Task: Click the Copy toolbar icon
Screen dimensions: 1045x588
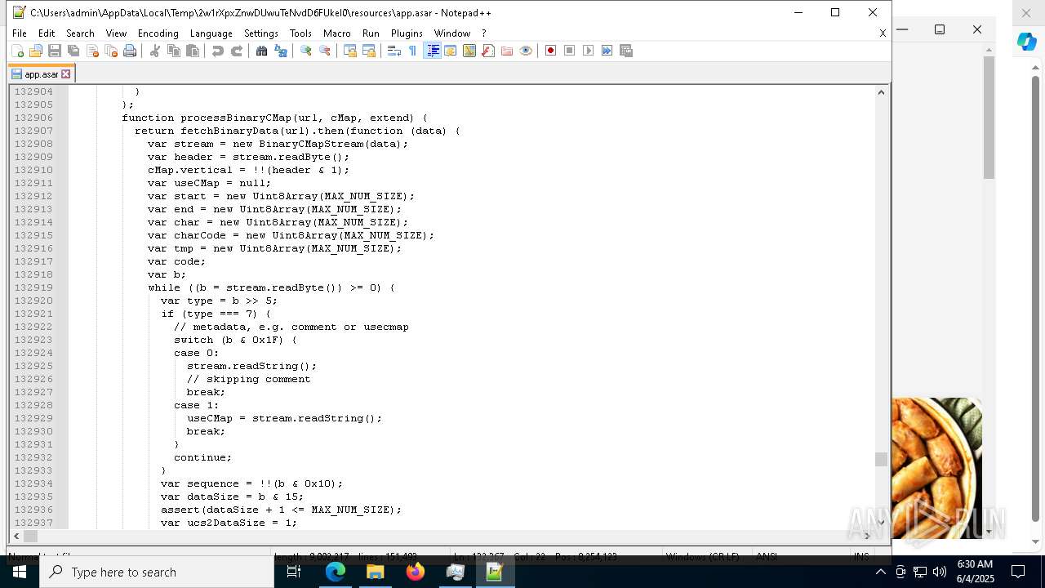Action: pos(174,51)
